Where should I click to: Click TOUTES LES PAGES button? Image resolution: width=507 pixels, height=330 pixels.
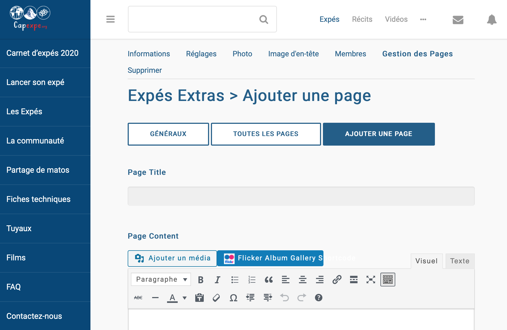coord(266,134)
